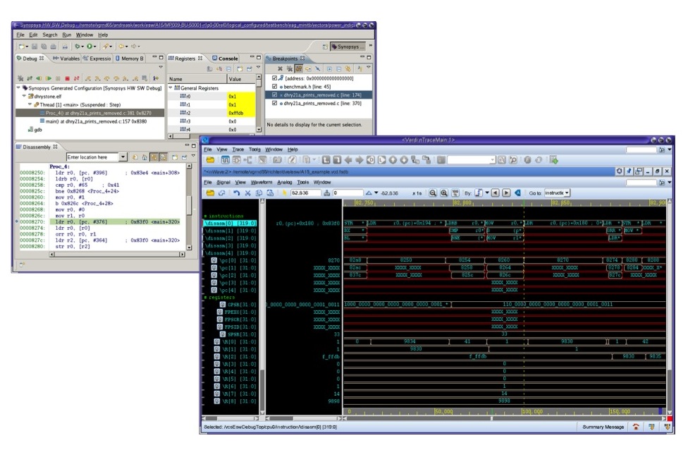The width and height of the screenshot is (688, 457).
Task: Click the Resume icon in the Debug toolbar
Action: point(48,78)
